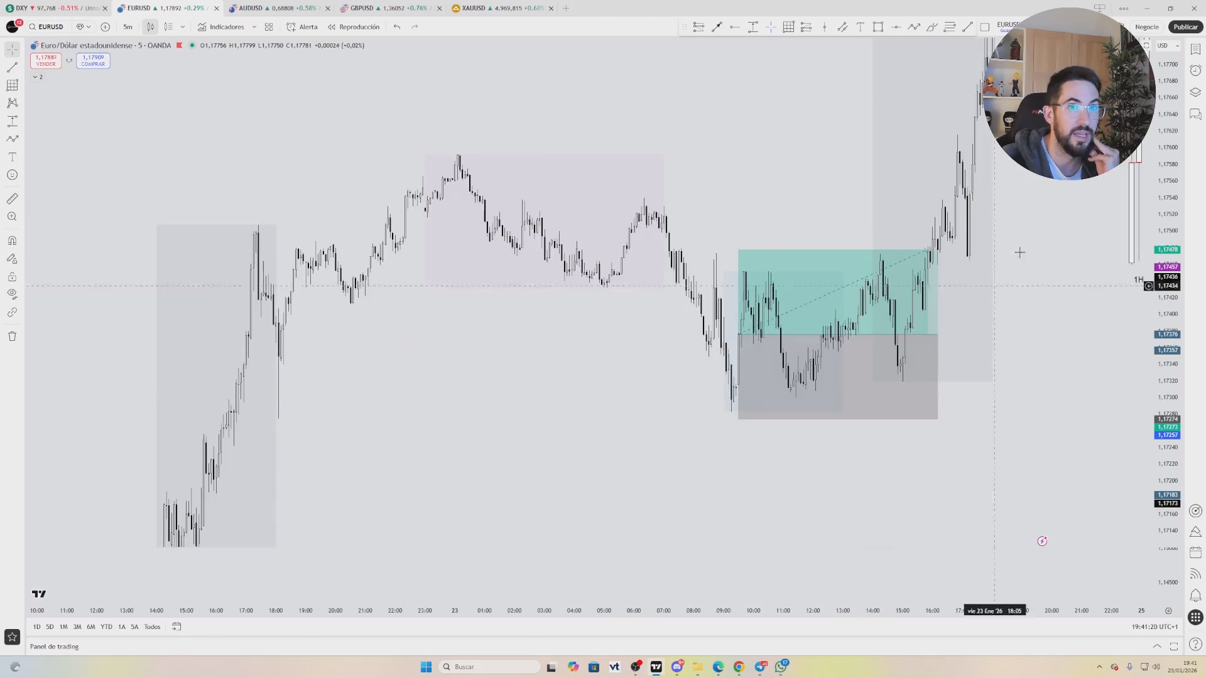Click the Comprar buy price button
The height and width of the screenshot is (678, 1206).
point(93,61)
